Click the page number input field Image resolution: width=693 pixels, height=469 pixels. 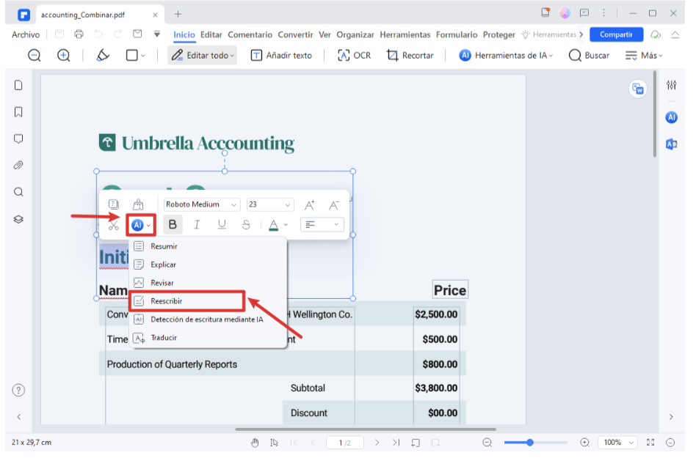[341, 443]
